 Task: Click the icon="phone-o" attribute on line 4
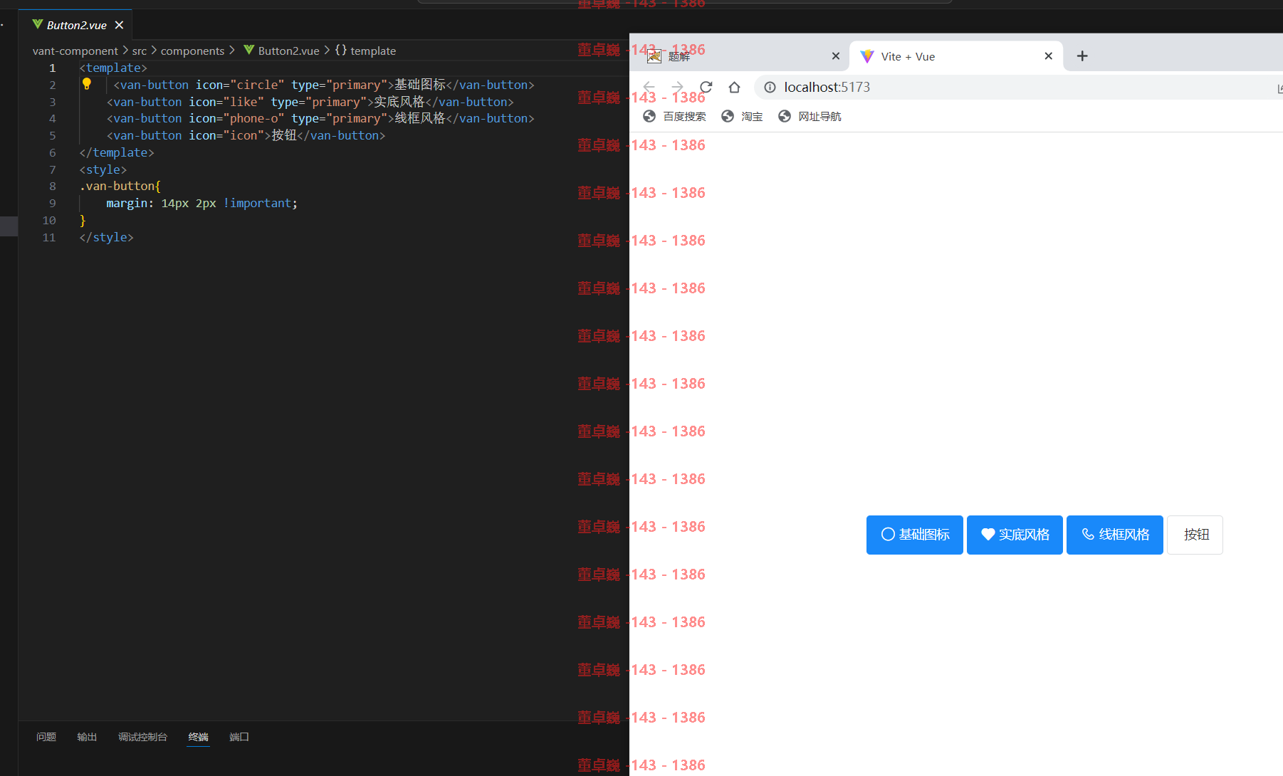coord(236,118)
